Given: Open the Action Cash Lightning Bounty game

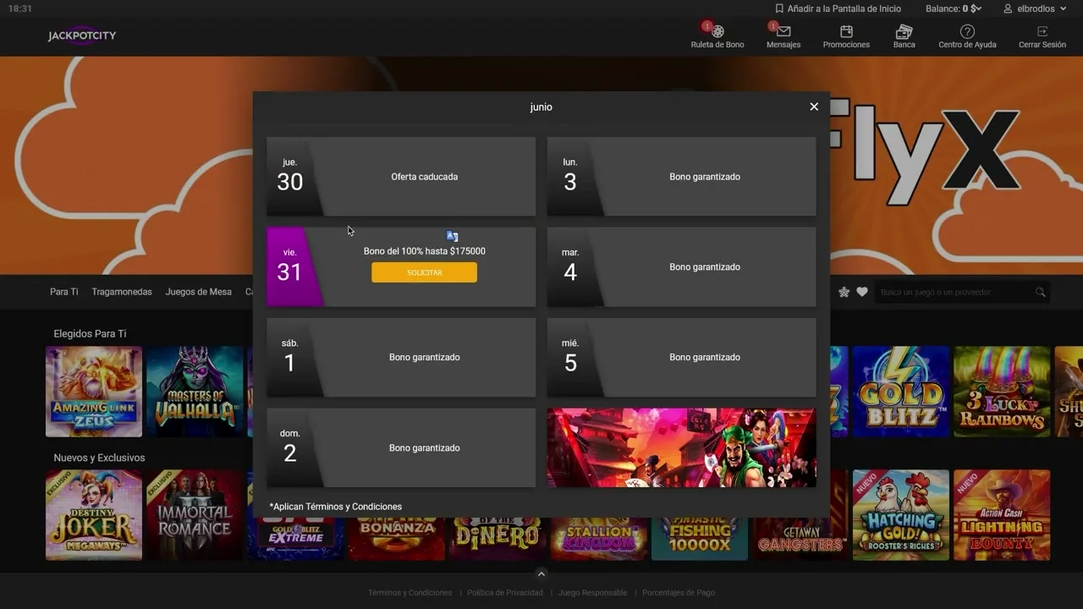Looking at the screenshot, I should 1002,515.
